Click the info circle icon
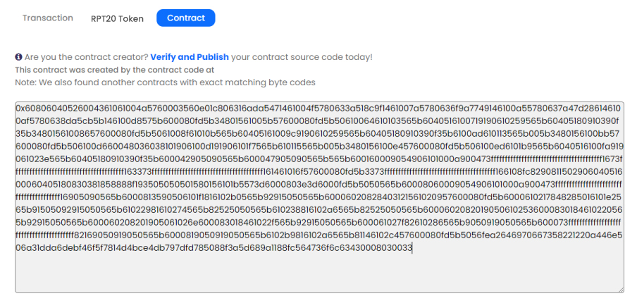The height and width of the screenshot is (296, 637). [x=18, y=57]
